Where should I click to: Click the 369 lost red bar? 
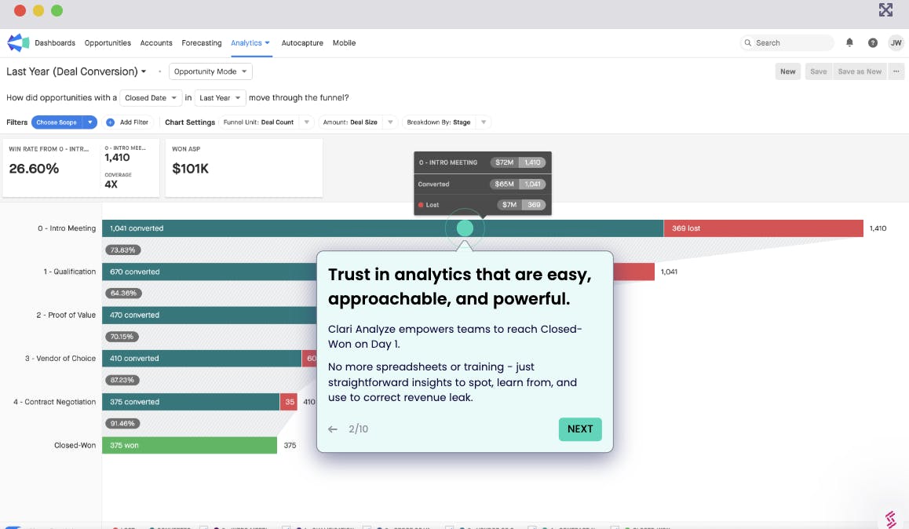(763, 228)
